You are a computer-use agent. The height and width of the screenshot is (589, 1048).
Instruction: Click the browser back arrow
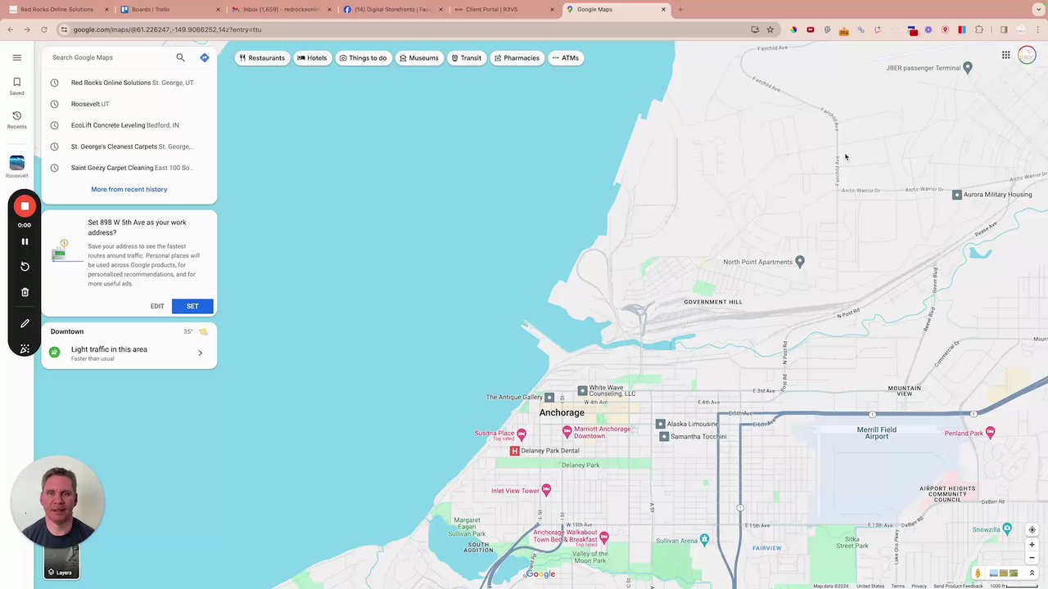click(x=10, y=29)
